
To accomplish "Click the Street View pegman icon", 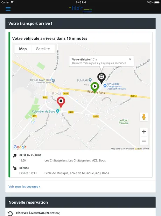I will coord(144,117).
